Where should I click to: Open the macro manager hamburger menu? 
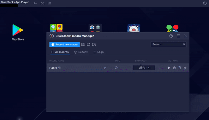[178, 36]
